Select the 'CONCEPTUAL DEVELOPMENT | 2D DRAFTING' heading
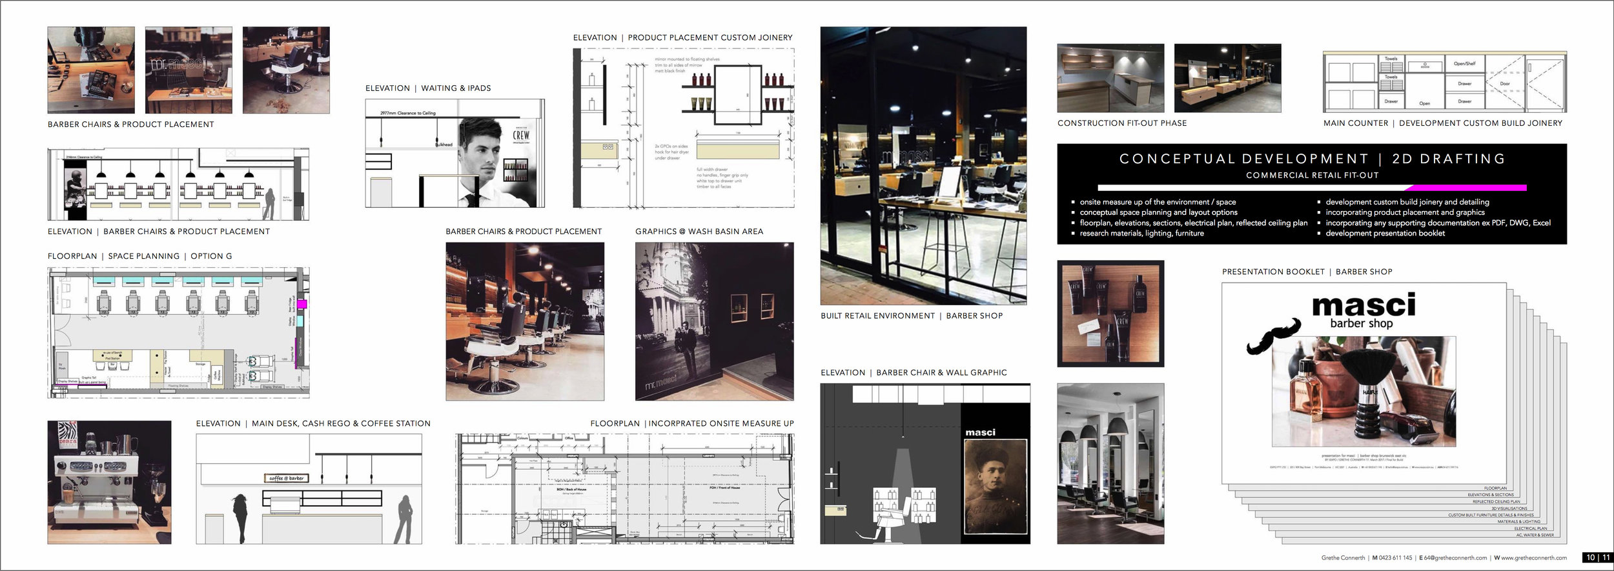The width and height of the screenshot is (1614, 571). tap(1312, 159)
